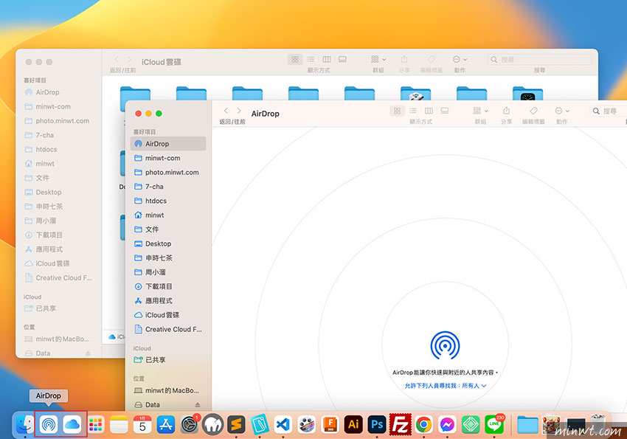Select AirDrop in iCloud window sidebar
The image size is (627, 439).
(x=59, y=92)
